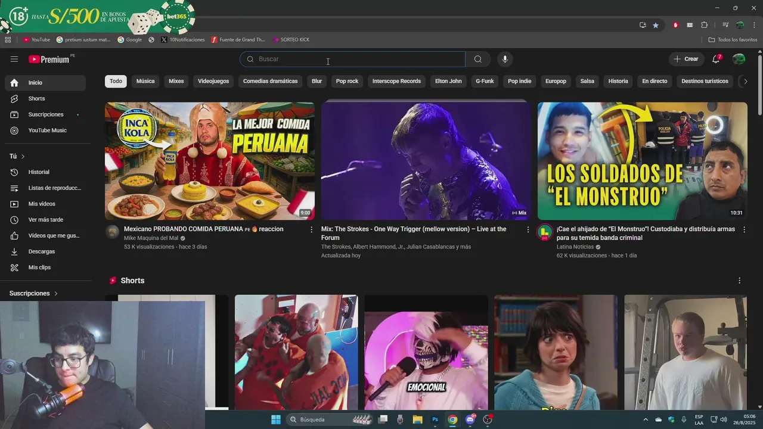Open the 10Notificaciones bookmark
This screenshot has width=763, height=429.
182,40
